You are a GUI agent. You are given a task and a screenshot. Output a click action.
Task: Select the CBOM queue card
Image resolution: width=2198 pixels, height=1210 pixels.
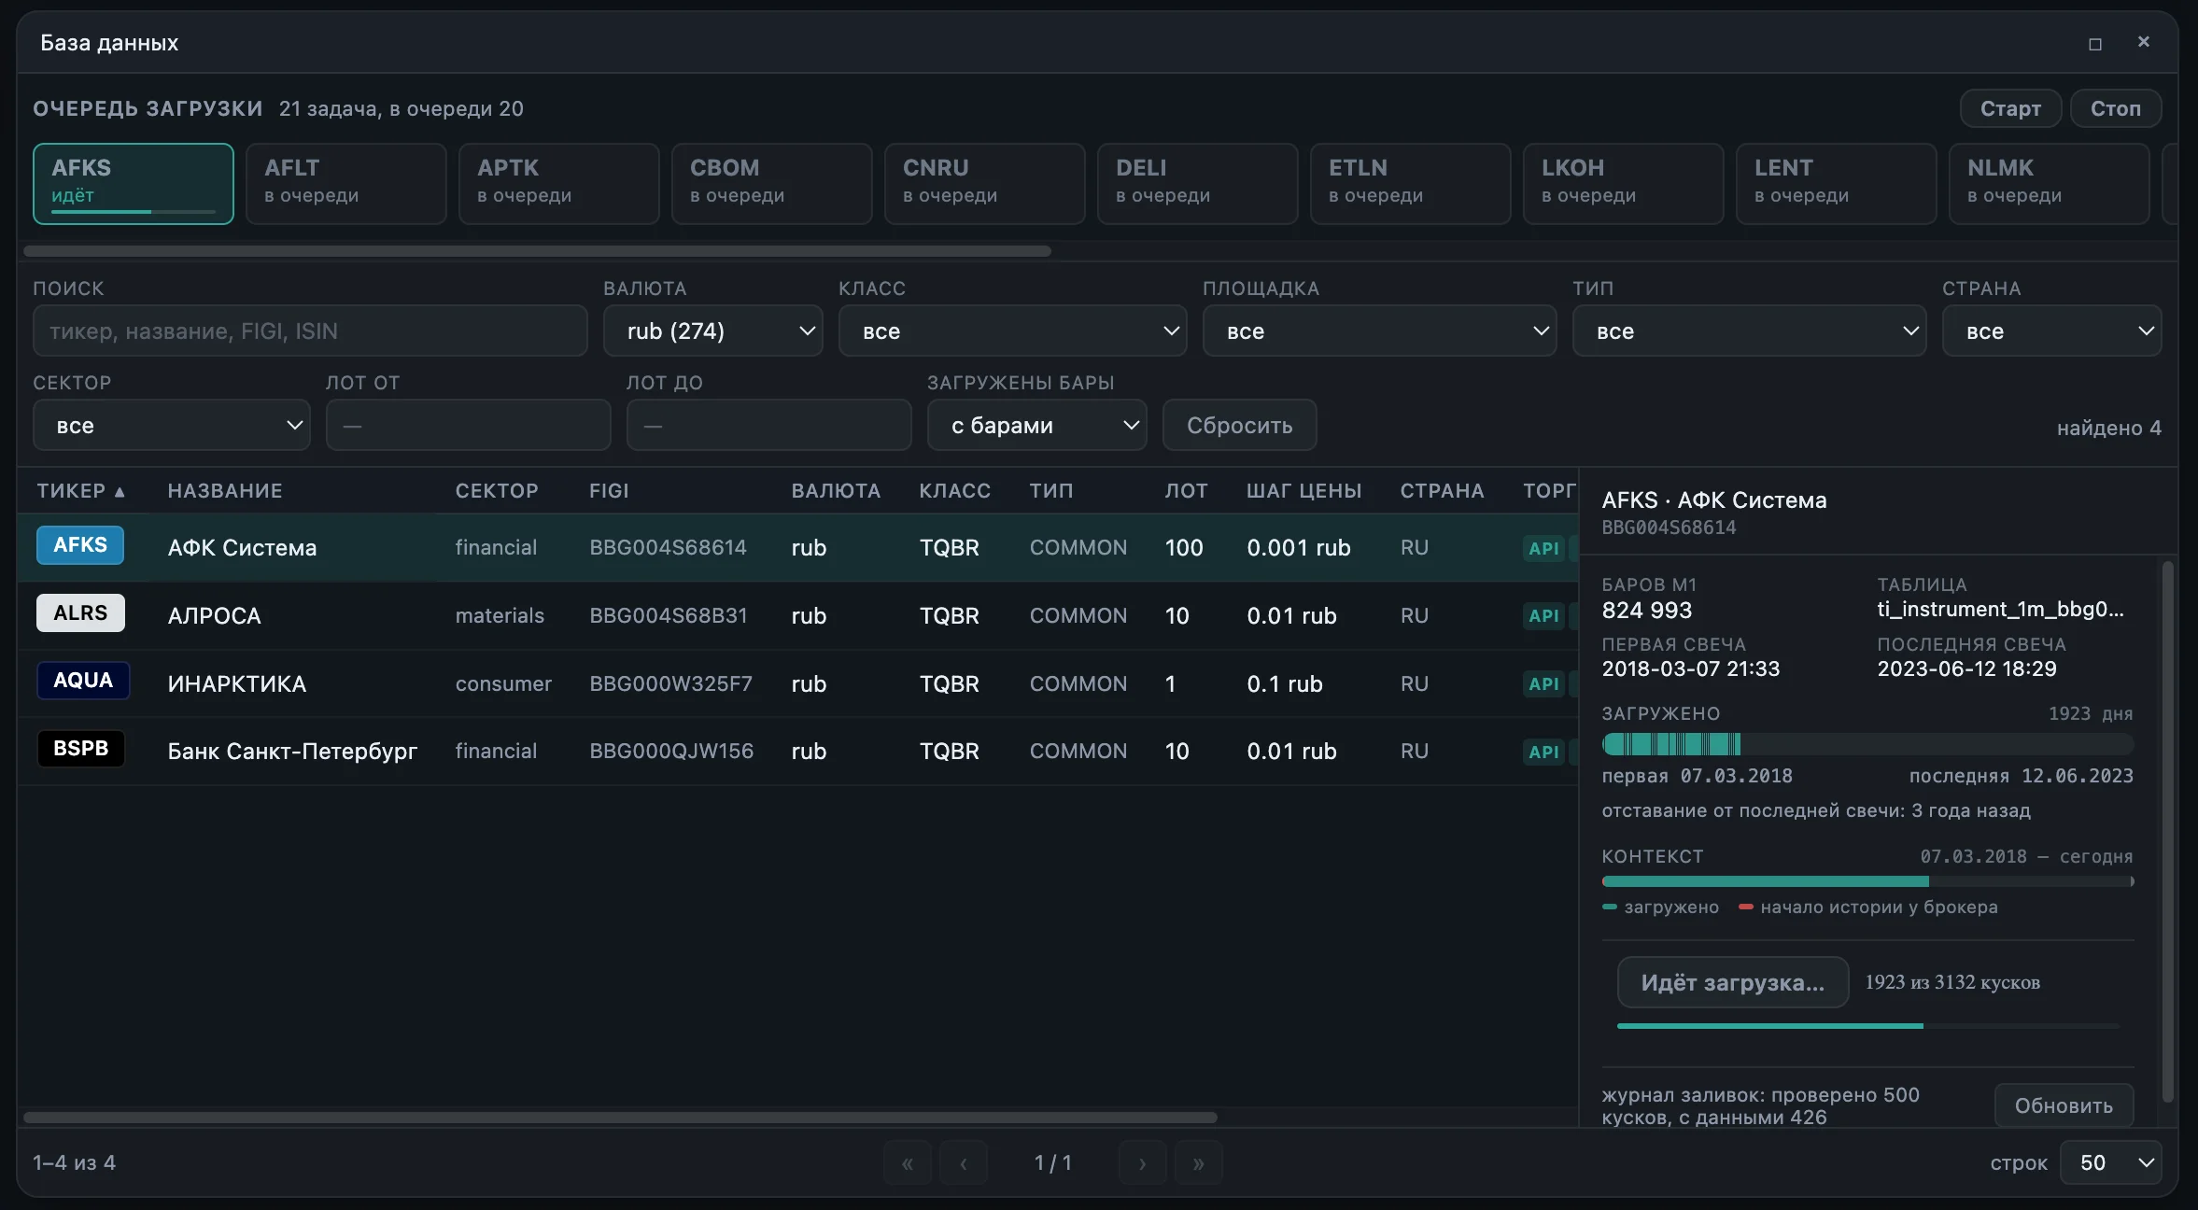772,184
